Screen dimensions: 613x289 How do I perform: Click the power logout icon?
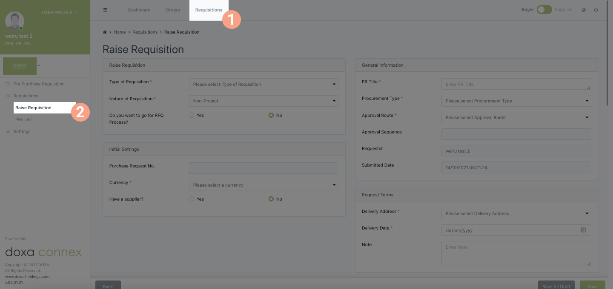(596, 10)
